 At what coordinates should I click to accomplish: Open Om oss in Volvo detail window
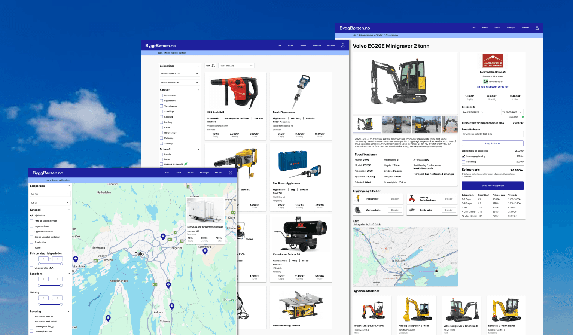pyautogui.click(x=497, y=28)
